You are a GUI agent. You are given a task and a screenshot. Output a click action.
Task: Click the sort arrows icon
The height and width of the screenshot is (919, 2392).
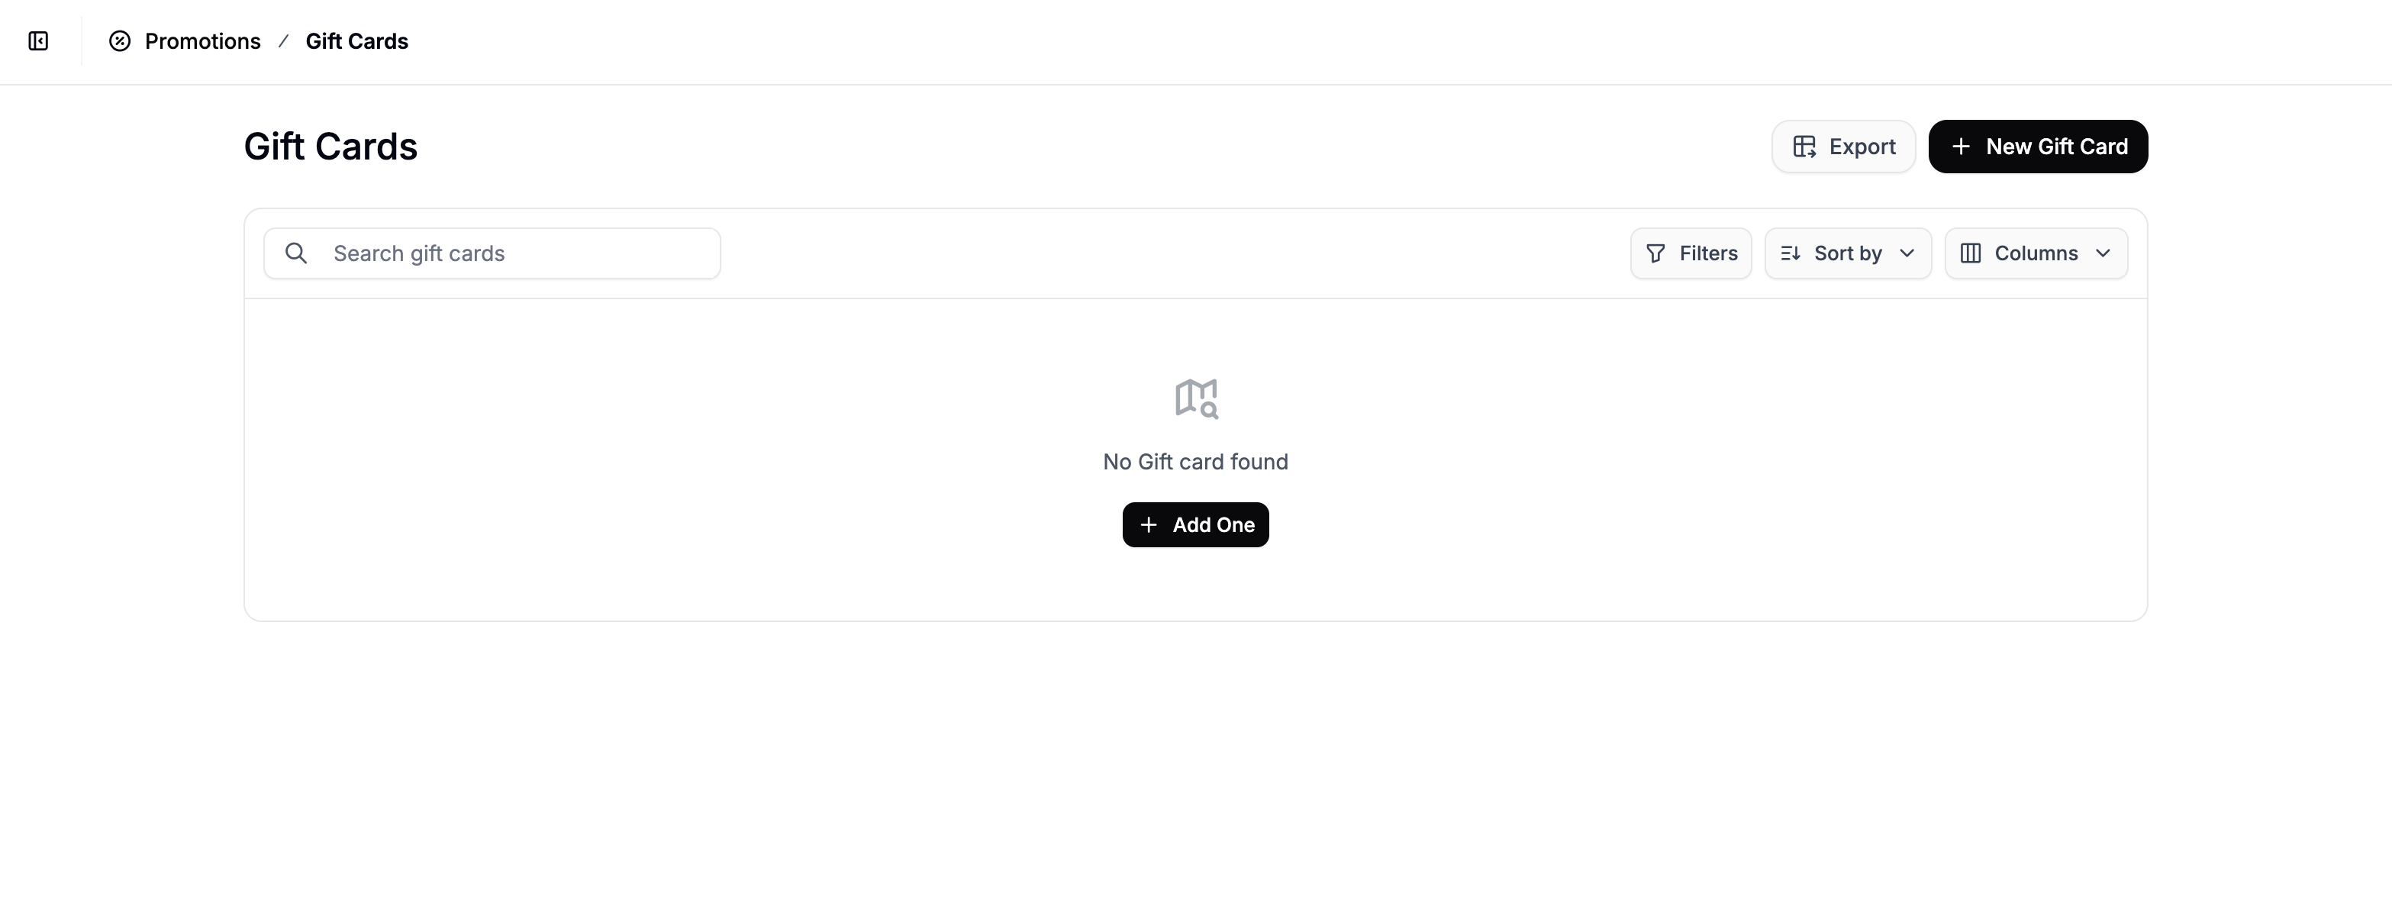pos(1791,253)
